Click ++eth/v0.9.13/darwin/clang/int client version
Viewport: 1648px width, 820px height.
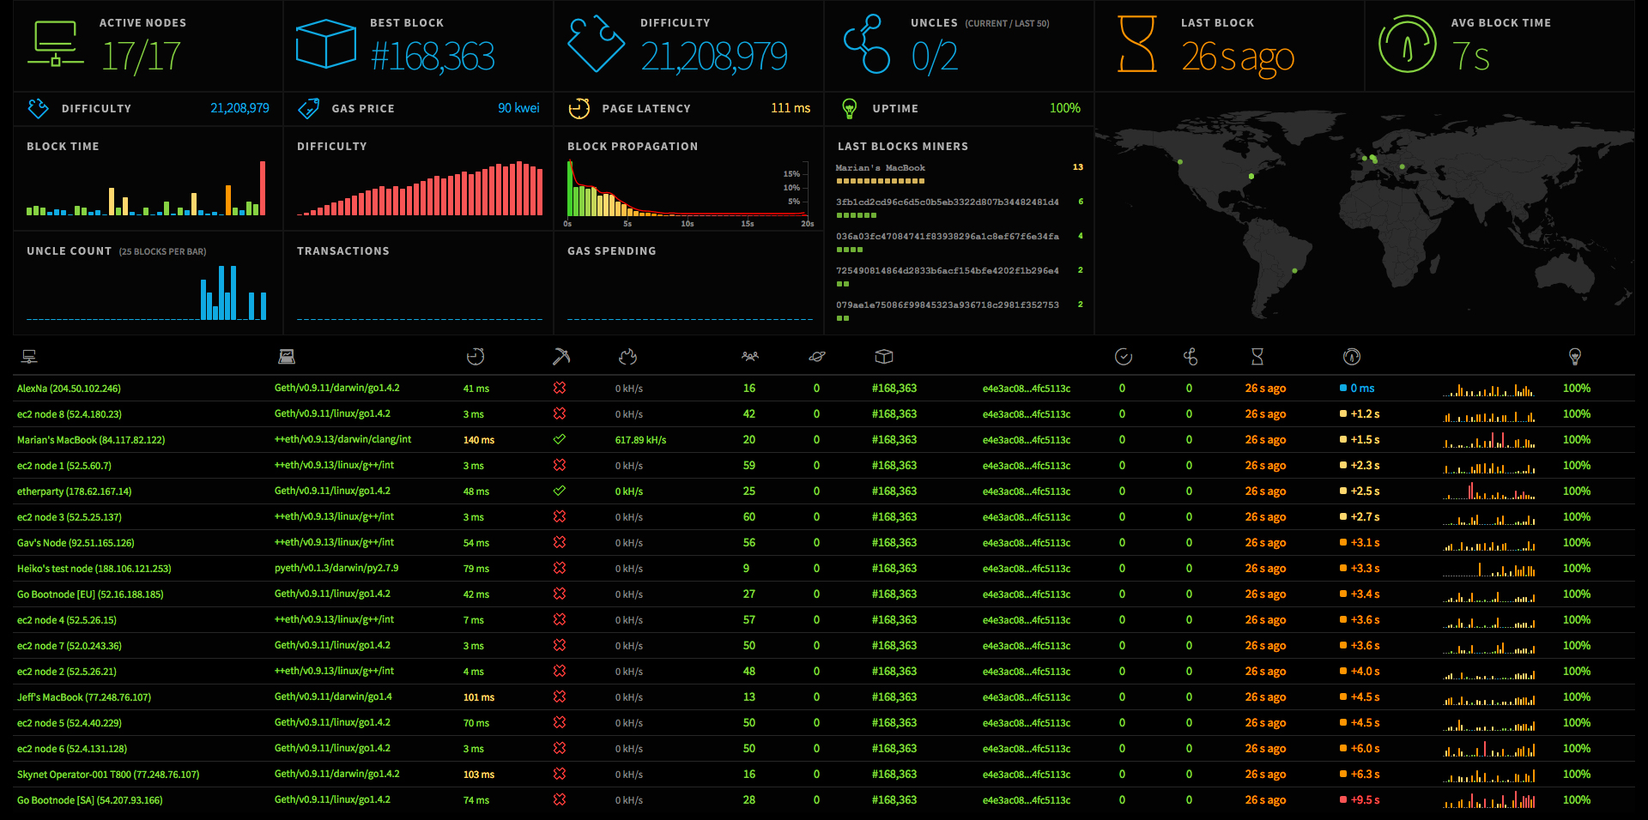[342, 439]
